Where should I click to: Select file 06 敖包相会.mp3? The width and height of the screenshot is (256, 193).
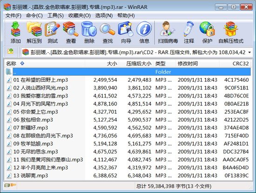click(x=128, y=120)
